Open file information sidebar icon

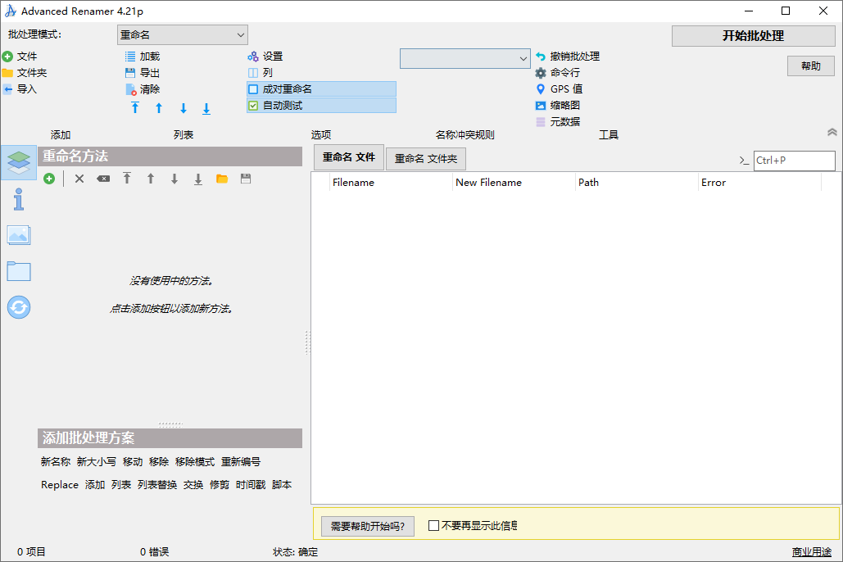[19, 199]
